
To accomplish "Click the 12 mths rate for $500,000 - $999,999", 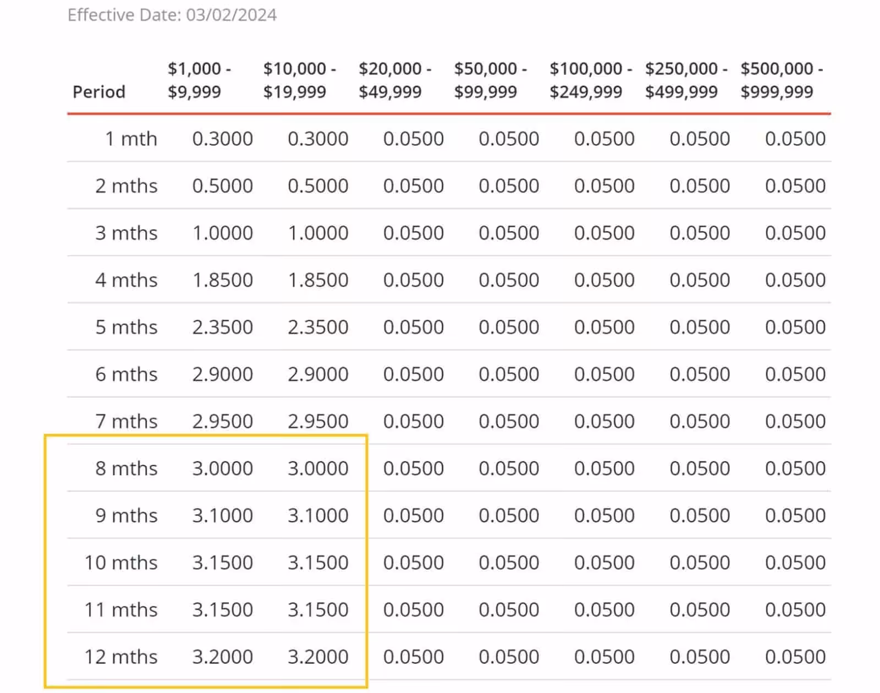I will 795,657.
